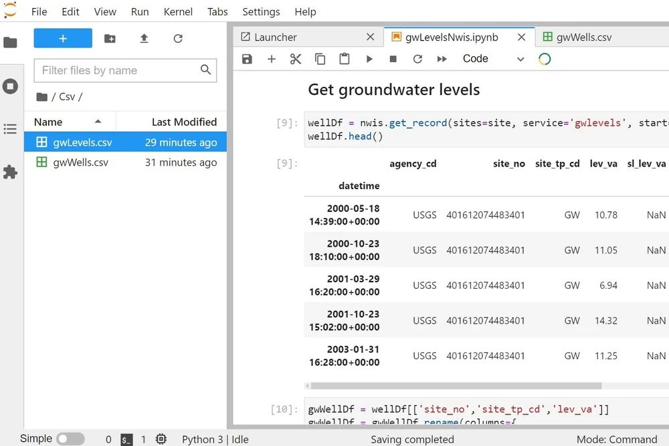
Task: Upload files to the Csv folder
Action: 143,39
